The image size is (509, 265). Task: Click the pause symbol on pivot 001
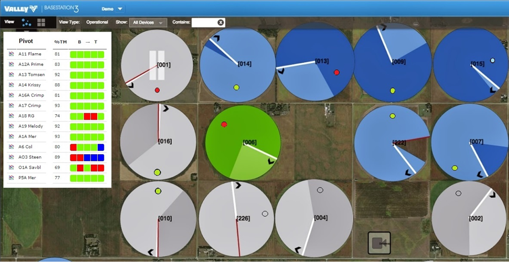coord(157,65)
